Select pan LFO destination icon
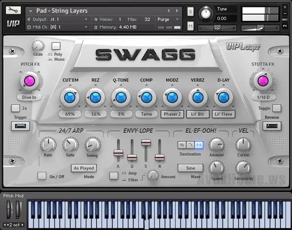Image resolution: width=292 pixels, height=230 pixels. click(x=199, y=145)
